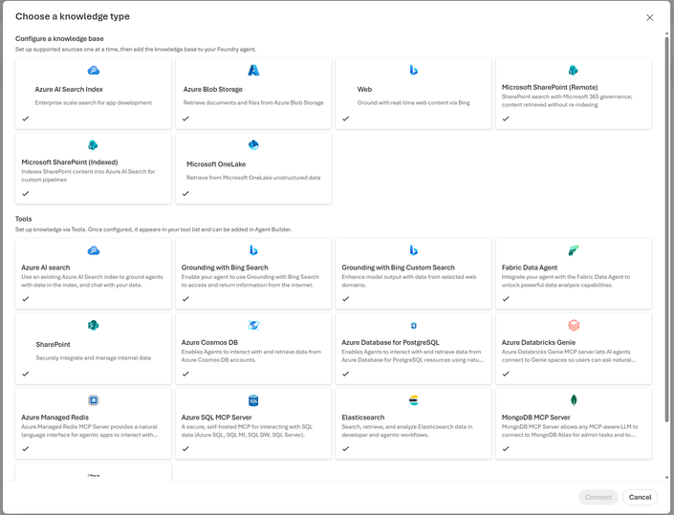Click the Microsoft OneLake icon
The image size is (674, 515).
click(253, 144)
